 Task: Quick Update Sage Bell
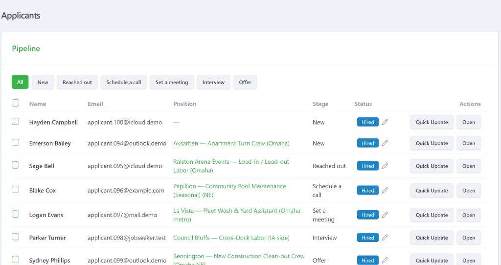pyautogui.click(x=432, y=166)
